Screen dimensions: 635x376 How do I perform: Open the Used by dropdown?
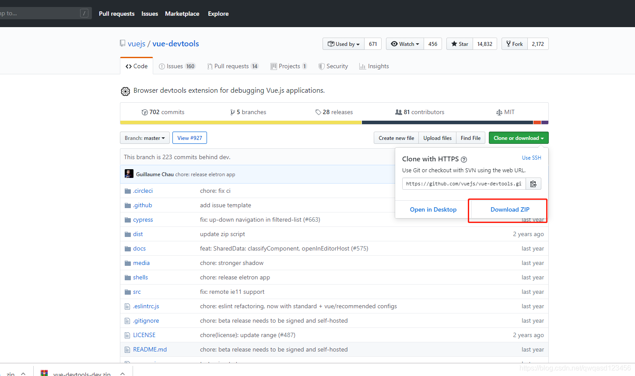pyautogui.click(x=344, y=44)
